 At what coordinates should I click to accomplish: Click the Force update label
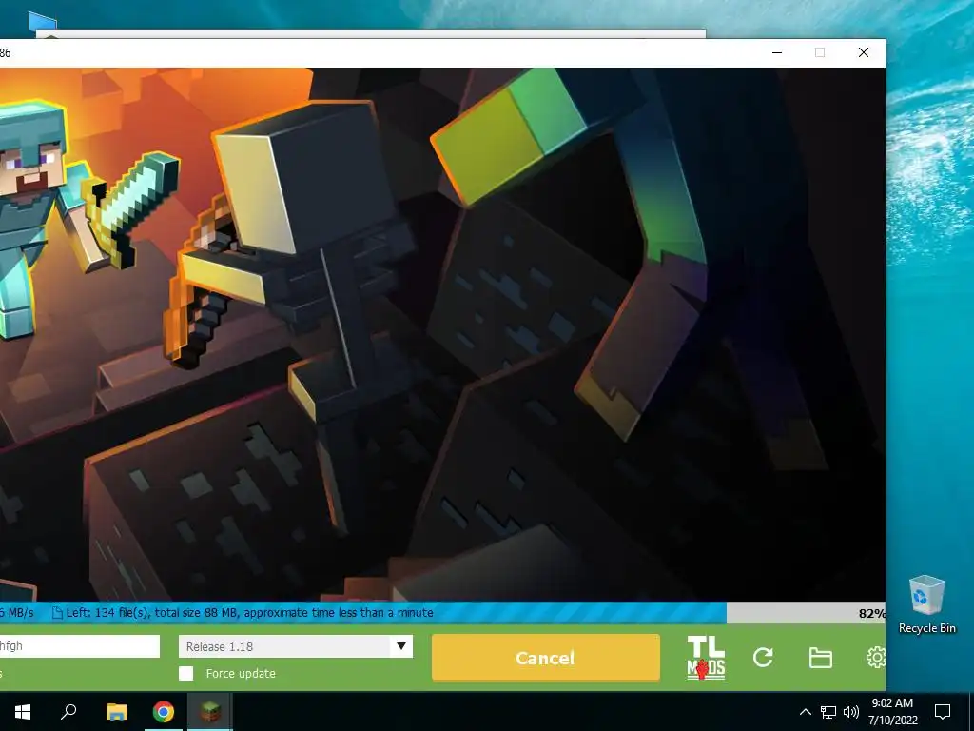pos(241,673)
